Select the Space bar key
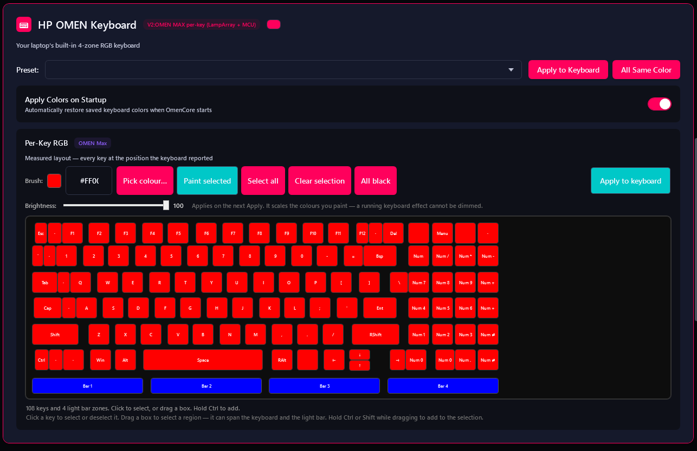This screenshot has width=697, height=451. click(203, 360)
